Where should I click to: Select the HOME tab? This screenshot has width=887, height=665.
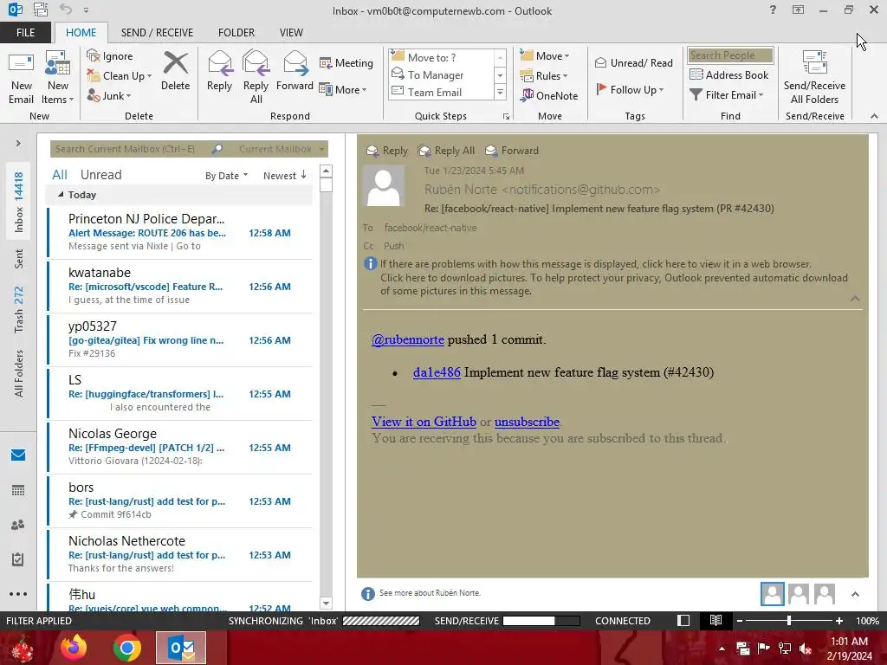(x=81, y=33)
